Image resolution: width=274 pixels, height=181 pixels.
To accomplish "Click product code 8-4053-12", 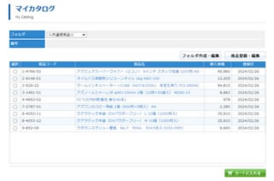I will pos(31,121).
